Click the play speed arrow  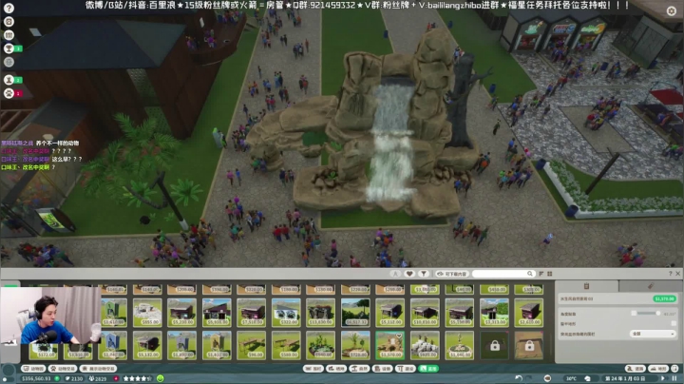[x=663, y=378]
